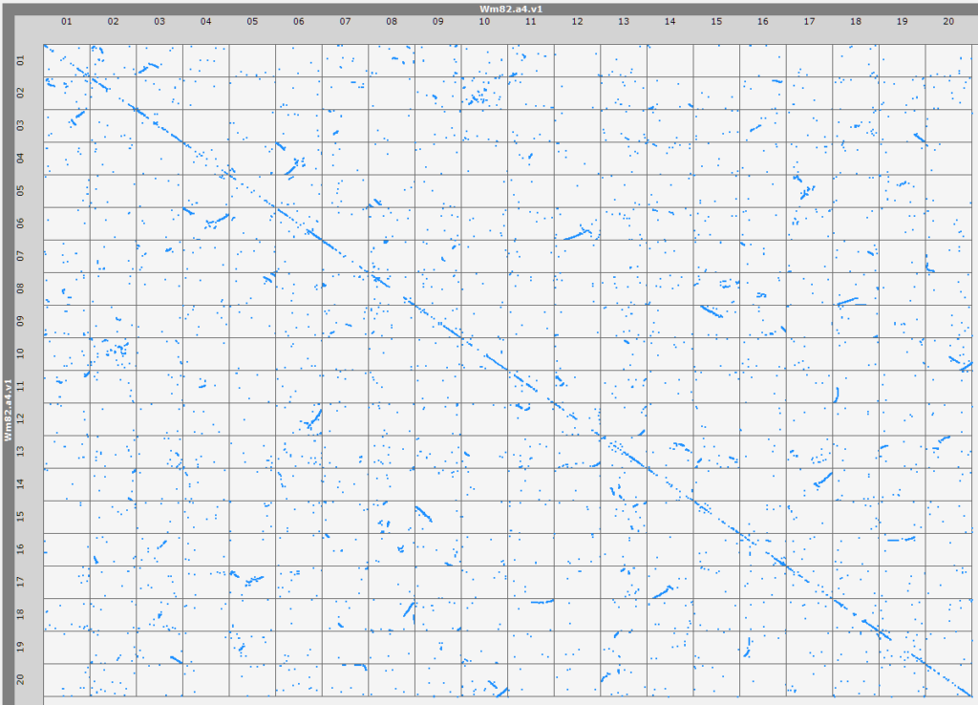
Task: Select column label 16 on the top axis
Action: pos(763,21)
